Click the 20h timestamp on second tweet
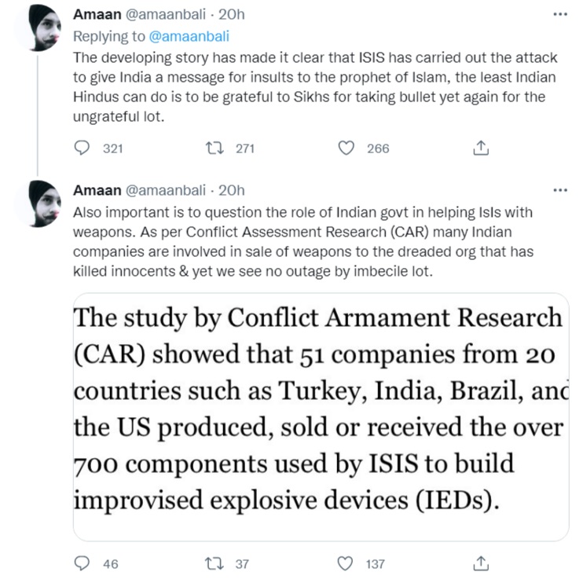 [232, 190]
